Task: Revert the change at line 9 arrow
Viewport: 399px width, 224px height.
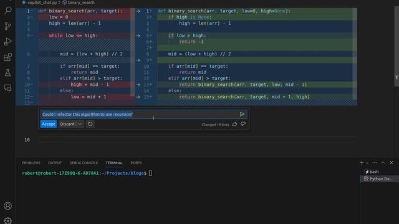Action: coord(138,60)
